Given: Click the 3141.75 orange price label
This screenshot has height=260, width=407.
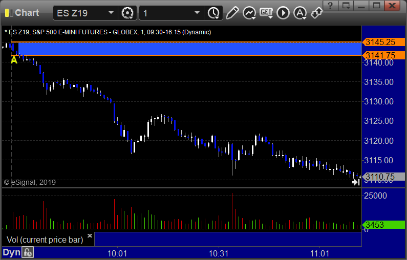Looking at the screenshot, I should click(x=383, y=55).
